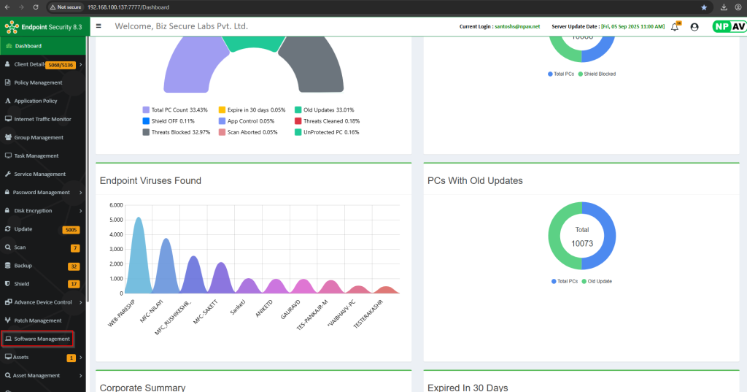Toggle the hamburger sidebar menu icon
Image resolution: width=747 pixels, height=392 pixels.
coord(98,26)
